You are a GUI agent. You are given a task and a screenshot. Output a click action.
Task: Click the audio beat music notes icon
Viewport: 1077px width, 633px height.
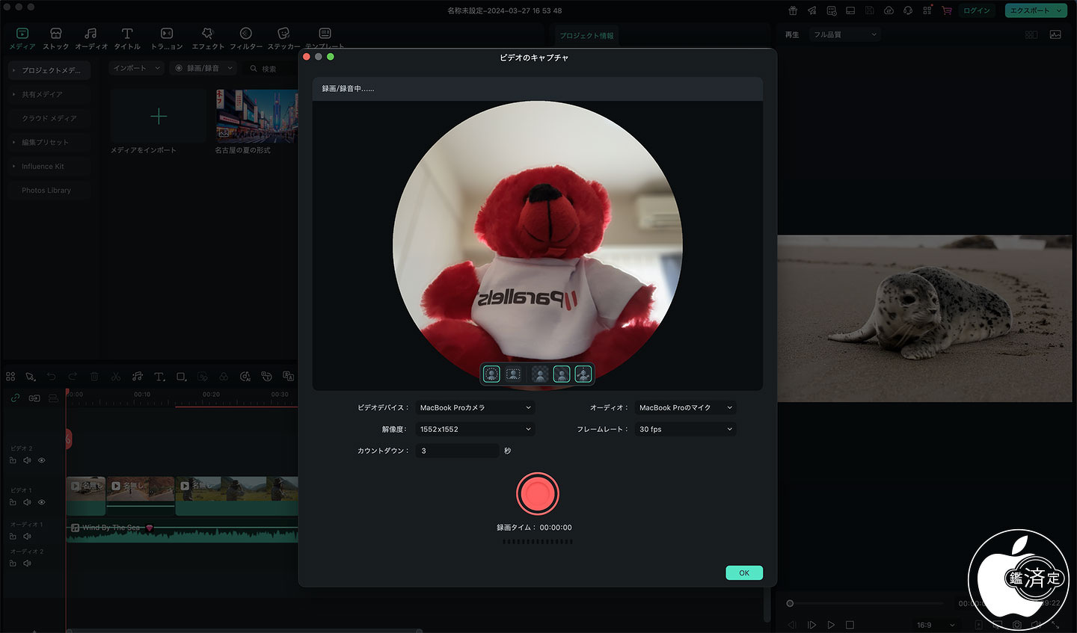pos(138,377)
